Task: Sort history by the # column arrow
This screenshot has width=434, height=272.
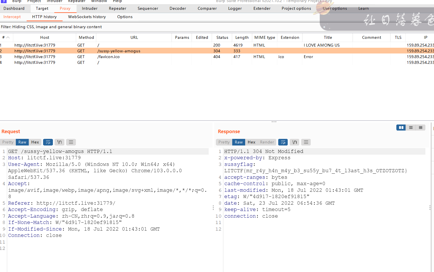Action: [x=8, y=37]
